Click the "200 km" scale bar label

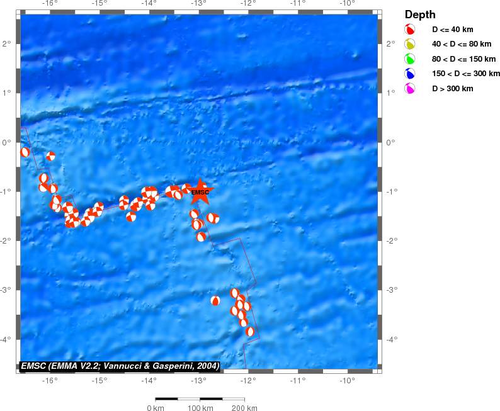click(x=244, y=408)
